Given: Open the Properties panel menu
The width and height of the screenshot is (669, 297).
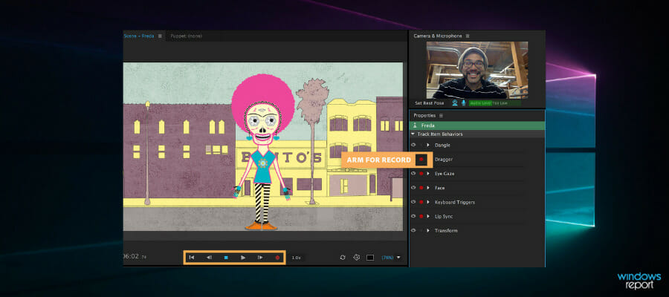Looking at the screenshot, I should (x=441, y=116).
